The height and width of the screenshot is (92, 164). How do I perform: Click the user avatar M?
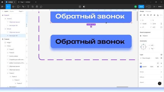click(136, 7)
